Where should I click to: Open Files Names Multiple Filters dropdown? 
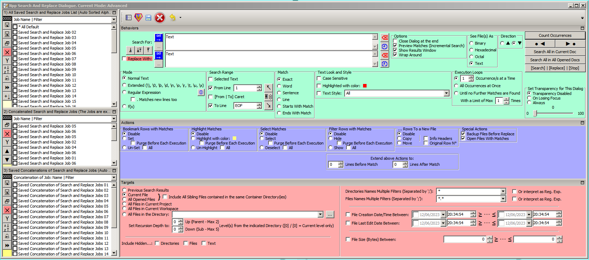coord(503,199)
